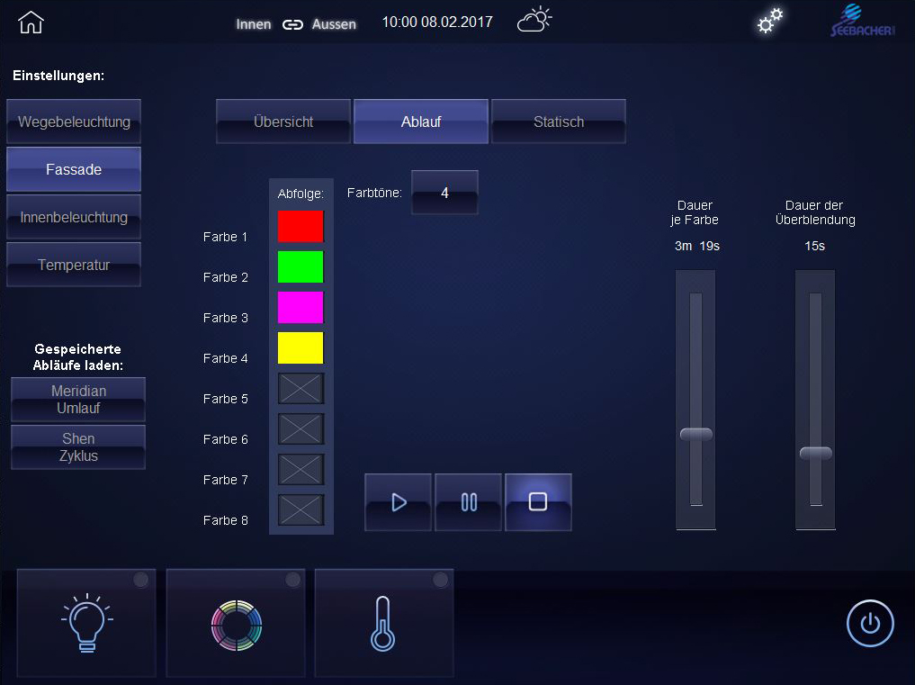Switch to the Statisch tab
The height and width of the screenshot is (685, 915).
point(559,122)
